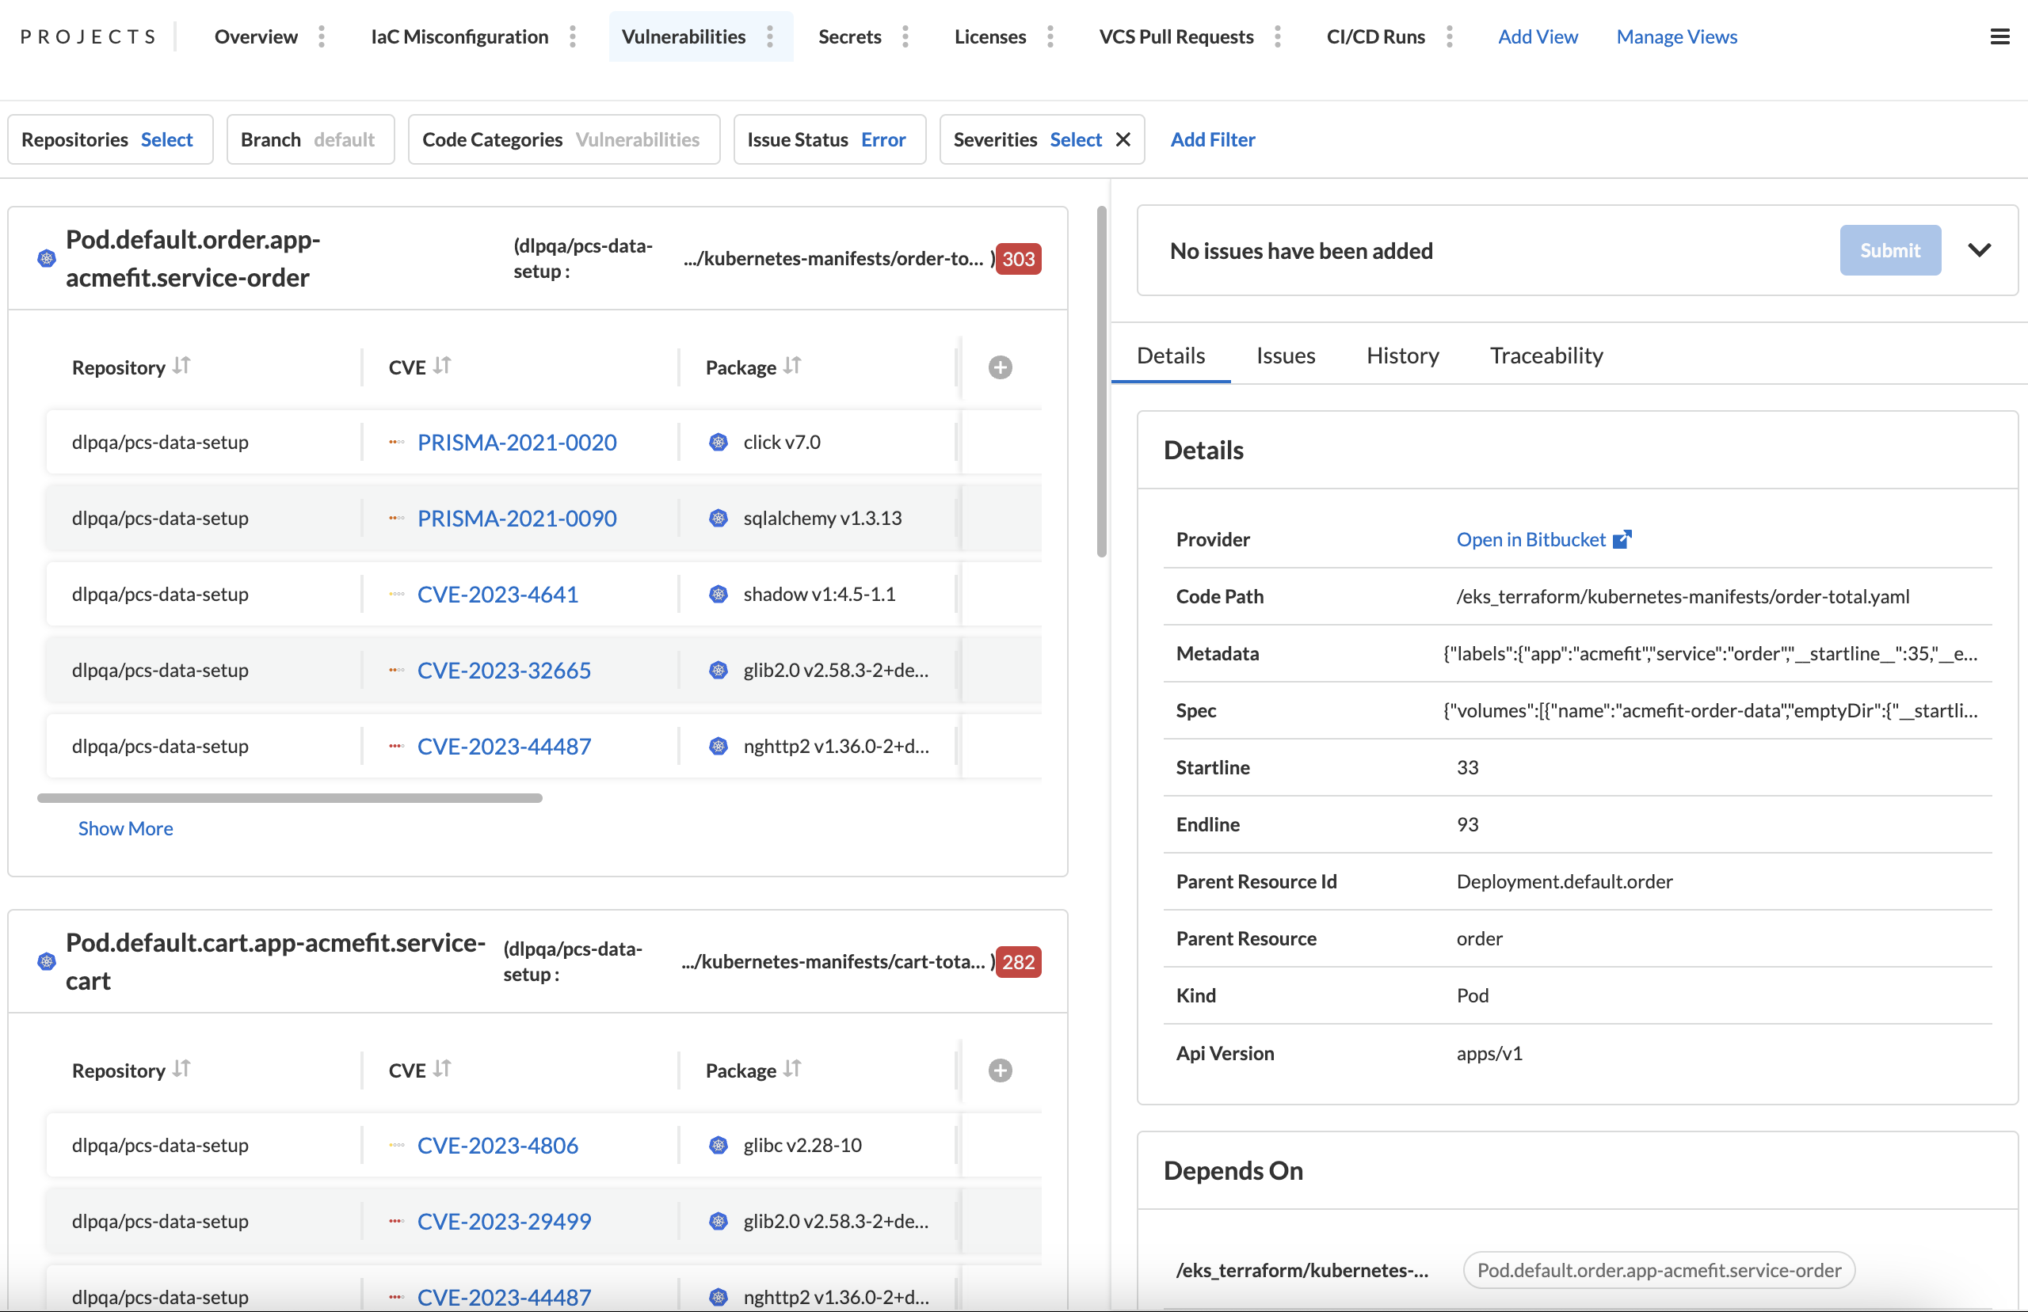Remove the Severities filter
Viewport: 2028px width, 1312px height.
[1123, 139]
